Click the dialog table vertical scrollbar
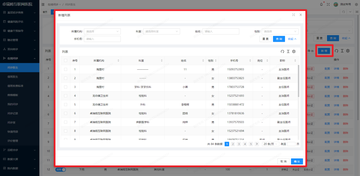Image resolution: width=360 pixels, height=176 pixels. (298, 81)
